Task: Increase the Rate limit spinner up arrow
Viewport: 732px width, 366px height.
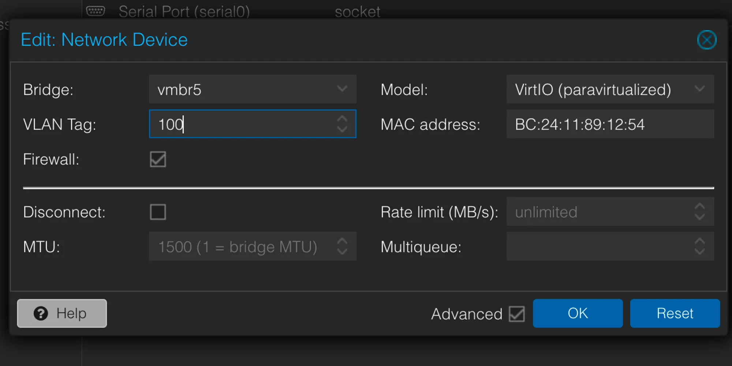Action: coord(699,207)
